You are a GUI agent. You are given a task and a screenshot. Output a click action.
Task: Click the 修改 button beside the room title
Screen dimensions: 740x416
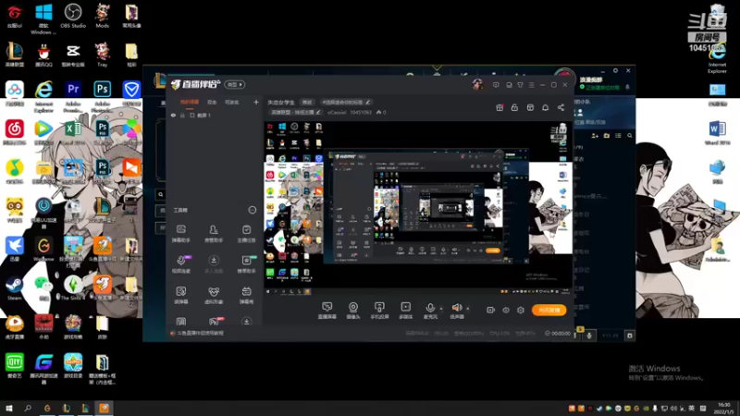[307, 102]
